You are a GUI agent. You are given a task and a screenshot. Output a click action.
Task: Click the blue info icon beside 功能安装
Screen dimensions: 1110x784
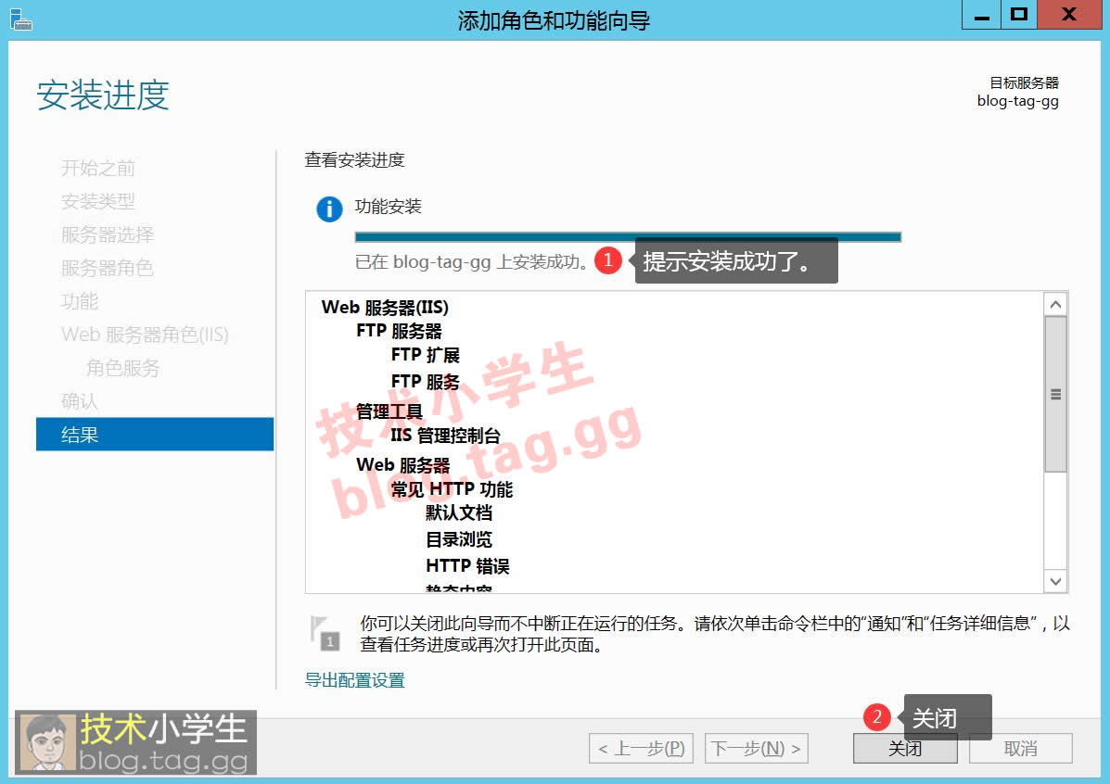[329, 209]
